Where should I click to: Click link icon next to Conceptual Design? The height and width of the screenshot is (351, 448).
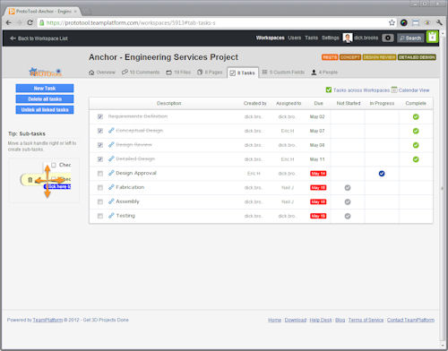(x=111, y=131)
